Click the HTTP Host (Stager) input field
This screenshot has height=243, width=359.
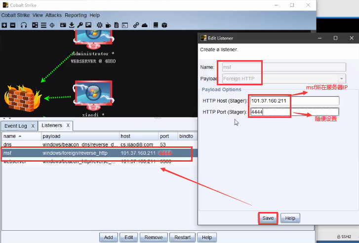click(x=294, y=101)
